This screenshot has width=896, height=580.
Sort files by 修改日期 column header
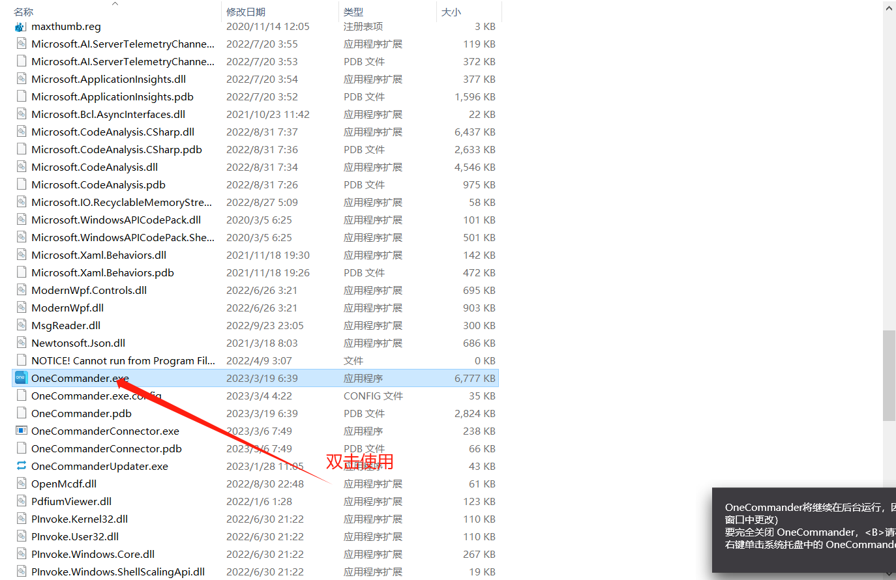click(x=246, y=12)
